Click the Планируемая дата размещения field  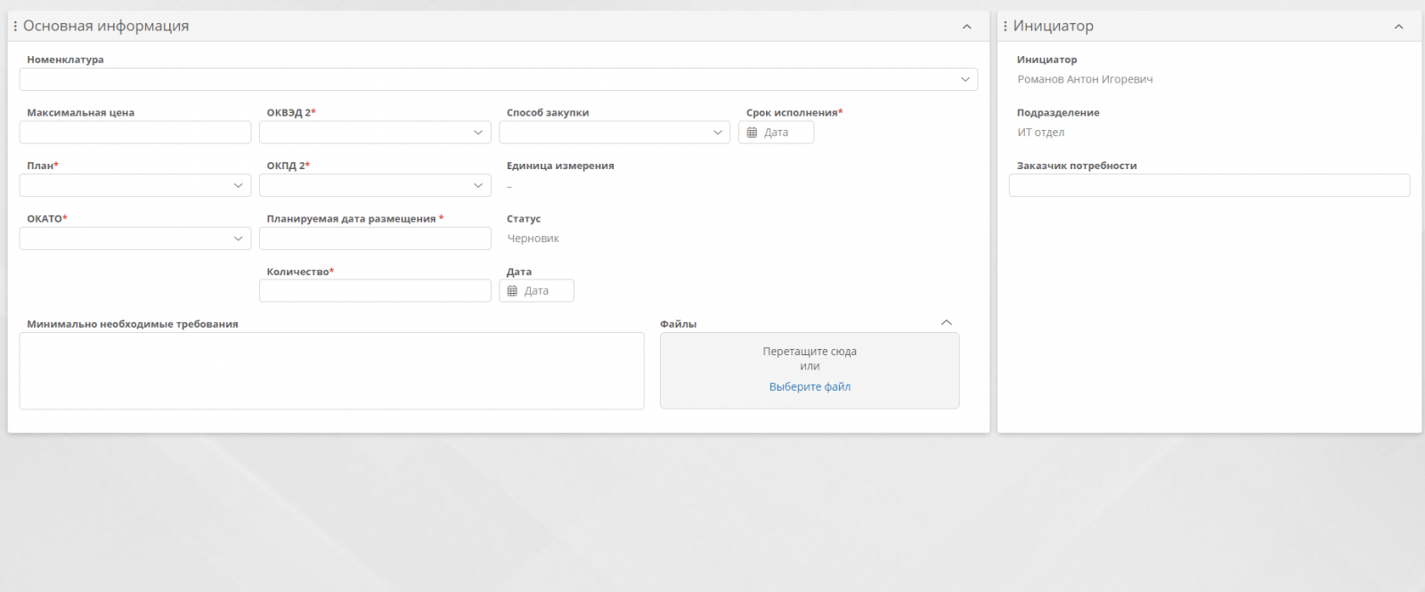(x=374, y=239)
